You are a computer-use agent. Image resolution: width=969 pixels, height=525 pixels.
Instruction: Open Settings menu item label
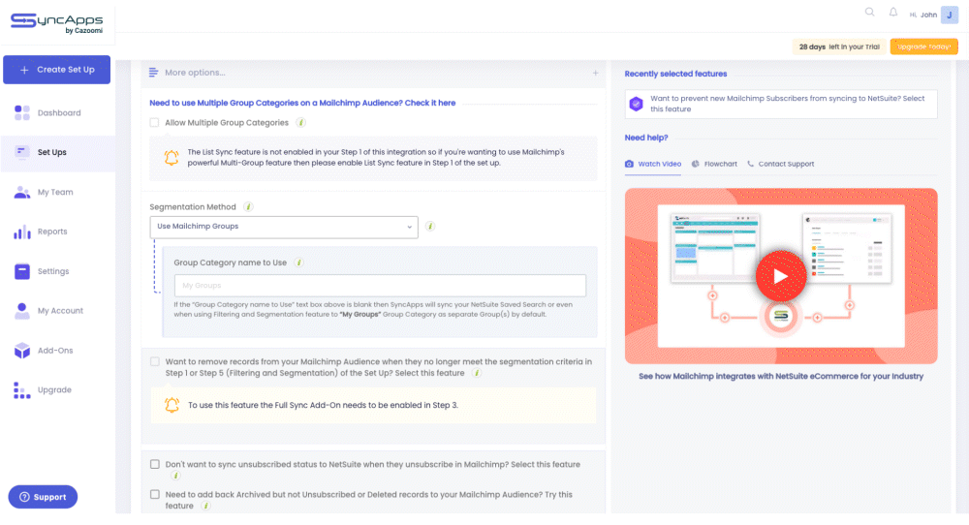tap(53, 271)
